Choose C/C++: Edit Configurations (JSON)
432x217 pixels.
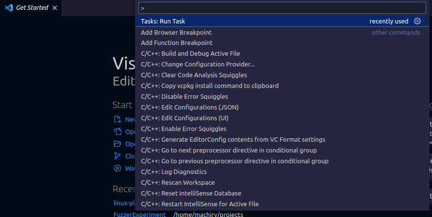(282, 108)
